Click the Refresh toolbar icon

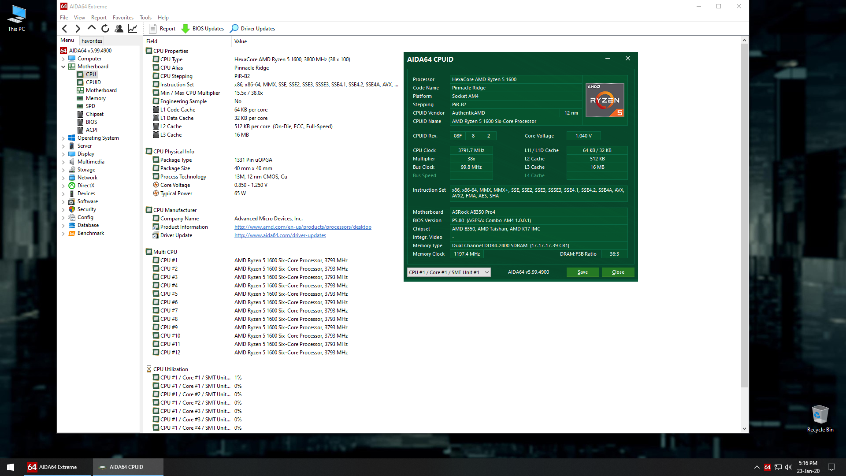[105, 29]
